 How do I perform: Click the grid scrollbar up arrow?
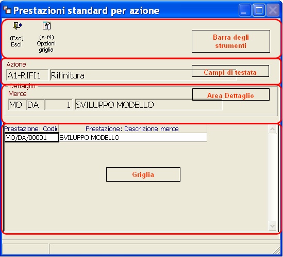pyautogui.click(x=272, y=130)
